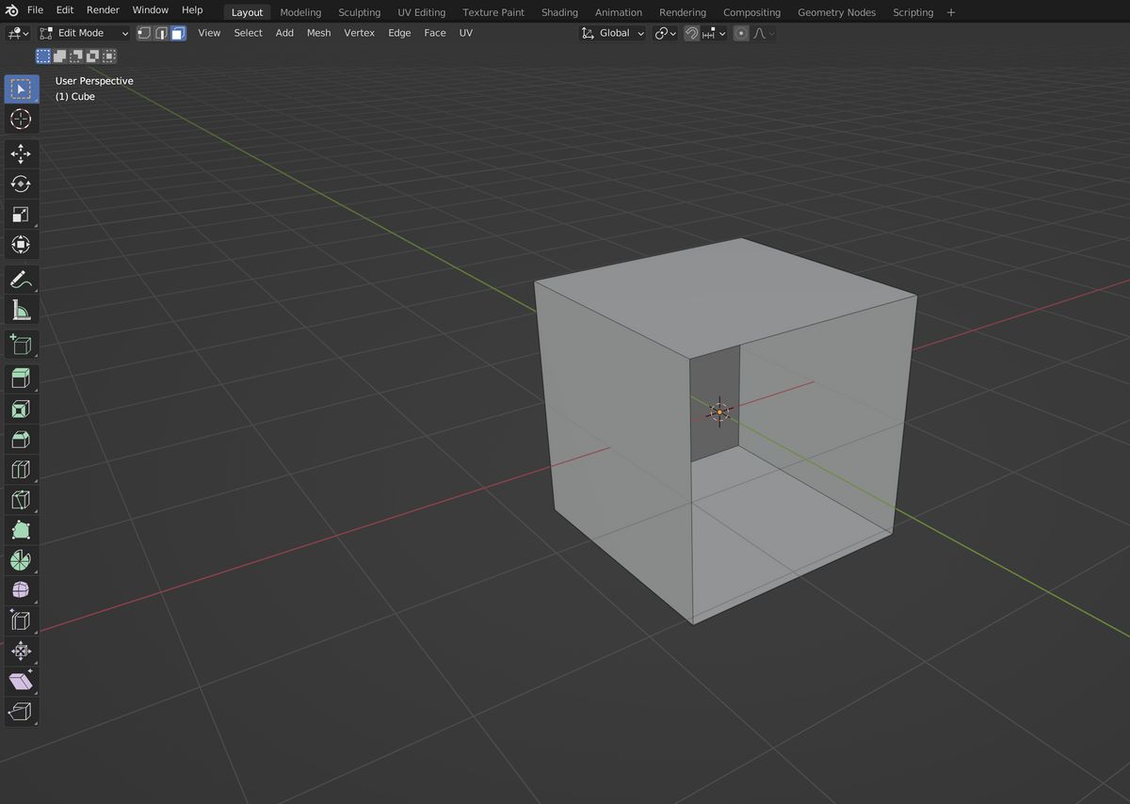
Task: Choose the Loop Cut tool
Action: [21, 469]
